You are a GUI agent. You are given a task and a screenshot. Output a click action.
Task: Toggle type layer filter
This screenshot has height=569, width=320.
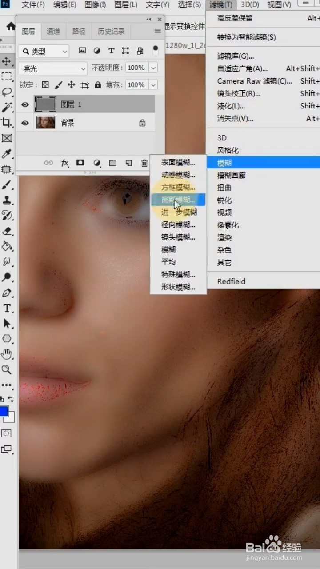[x=111, y=51]
